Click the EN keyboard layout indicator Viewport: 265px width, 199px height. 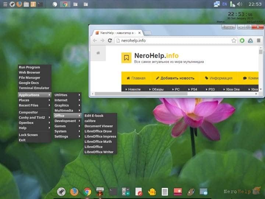(225, 4)
